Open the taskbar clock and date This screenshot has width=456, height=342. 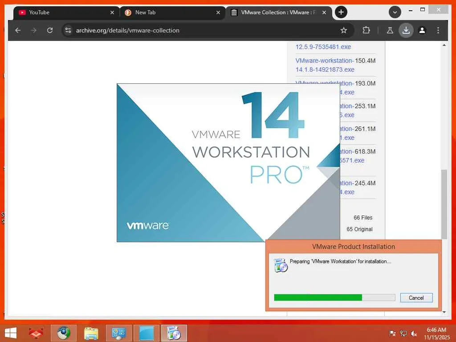click(x=436, y=334)
